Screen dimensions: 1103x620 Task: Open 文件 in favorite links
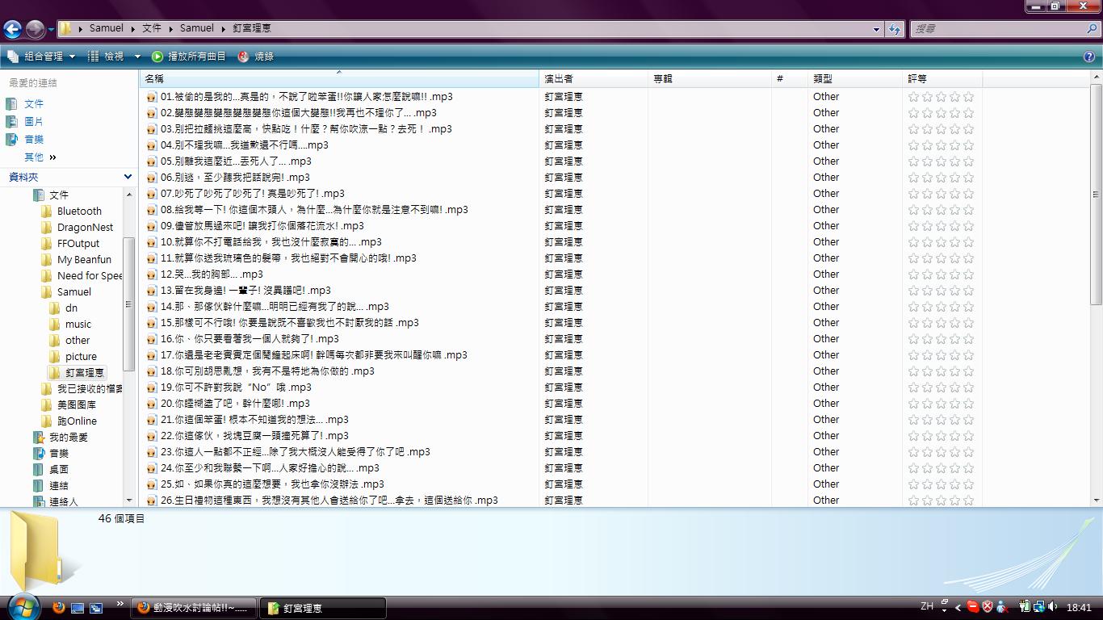(x=34, y=104)
